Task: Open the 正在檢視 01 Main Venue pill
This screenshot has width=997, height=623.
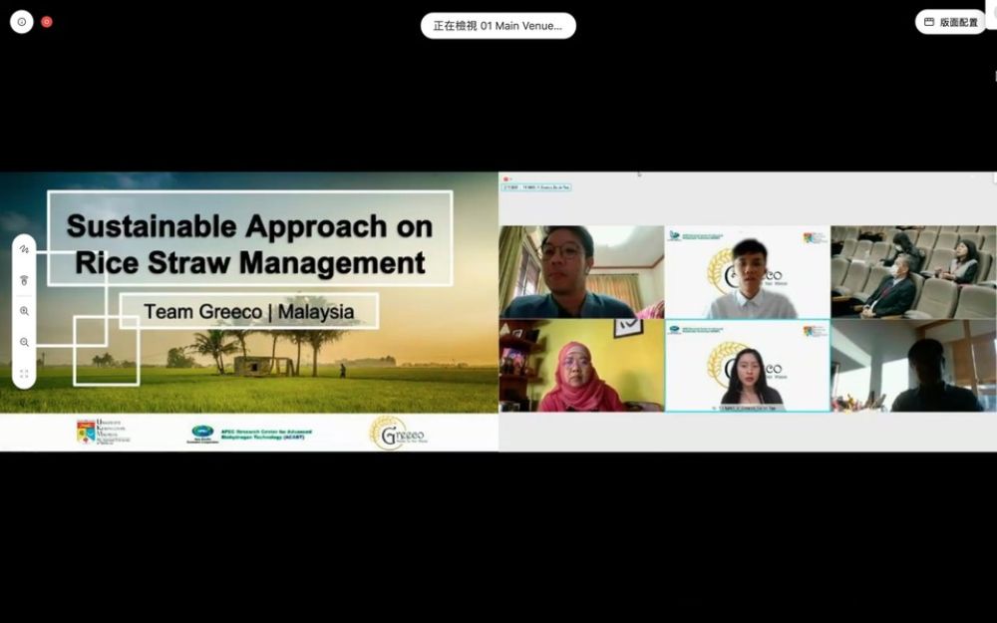Action: tap(498, 26)
